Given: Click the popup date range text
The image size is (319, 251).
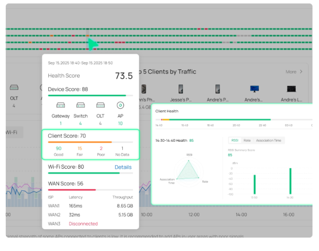Looking at the screenshot, I should point(80,63).
